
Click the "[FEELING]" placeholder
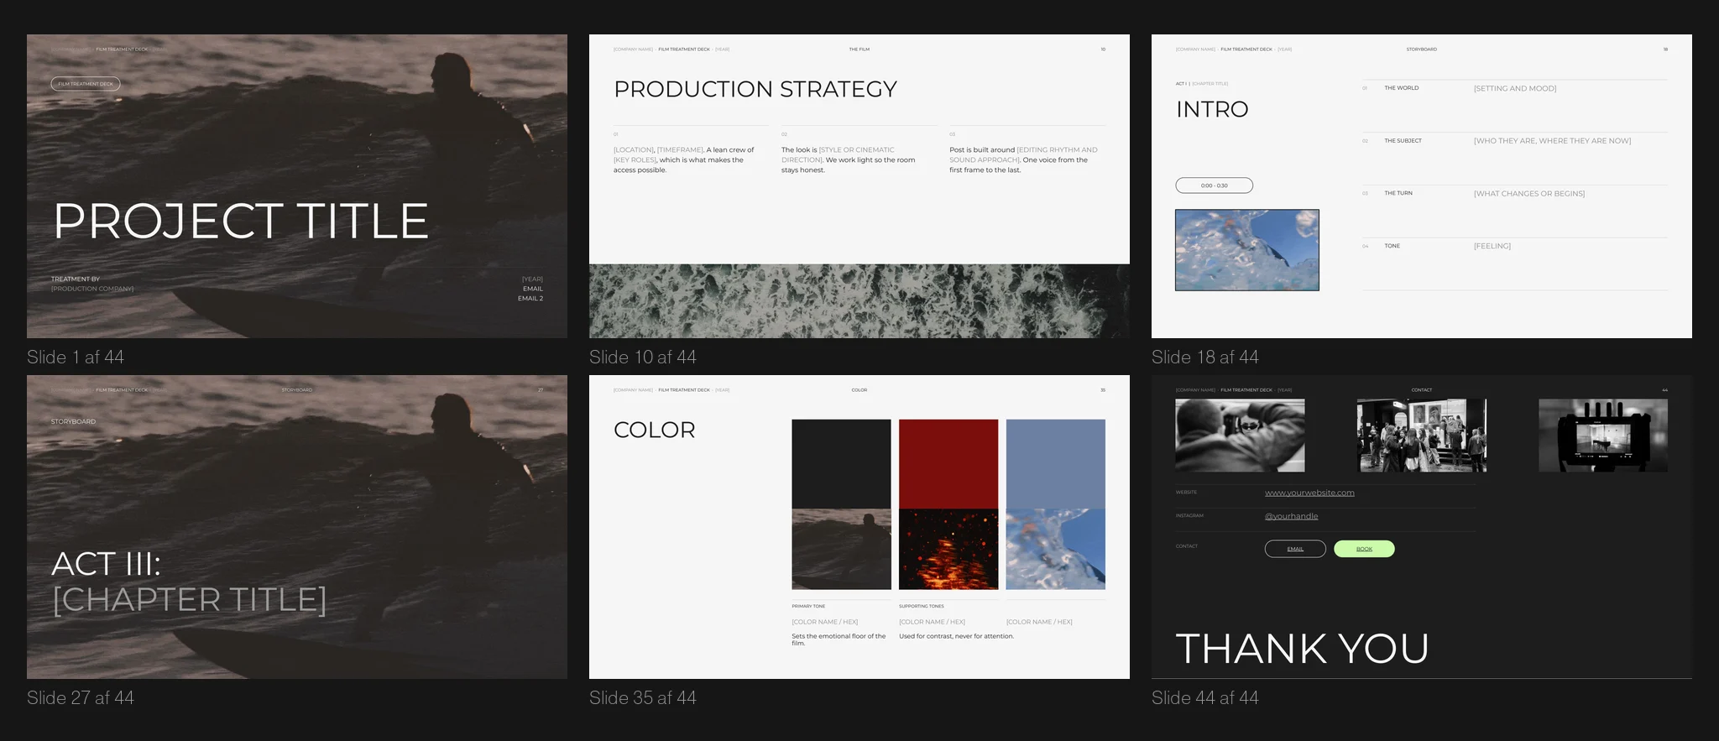click(1492, 246)
